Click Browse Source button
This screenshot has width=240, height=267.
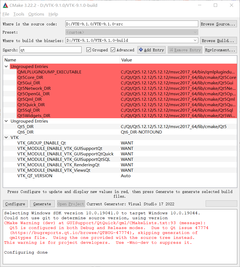tap(218, 24)
